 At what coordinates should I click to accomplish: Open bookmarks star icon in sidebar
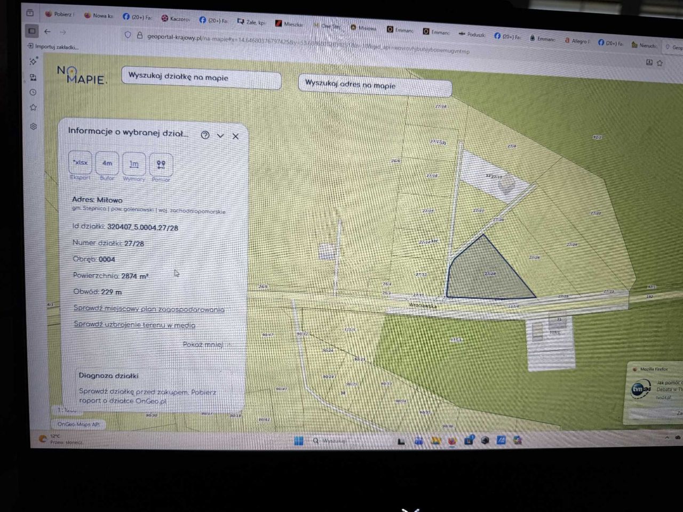coord(33,108)
